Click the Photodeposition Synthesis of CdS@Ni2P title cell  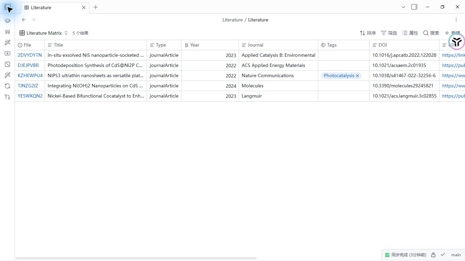tap(96, 65)
